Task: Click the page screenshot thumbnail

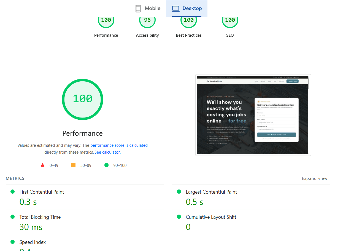Action: pyautogui.click(x=253, y=115)
